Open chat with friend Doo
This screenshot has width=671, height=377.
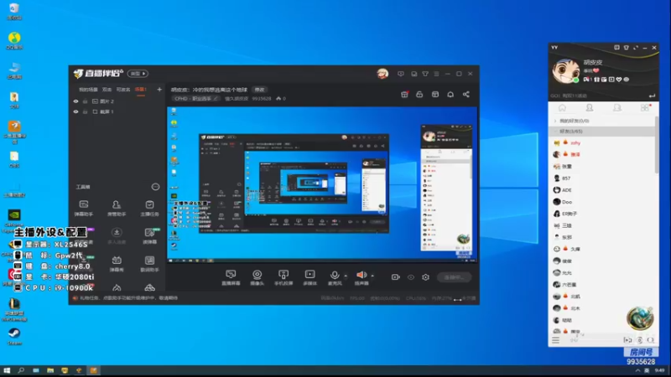click(601, 202)
